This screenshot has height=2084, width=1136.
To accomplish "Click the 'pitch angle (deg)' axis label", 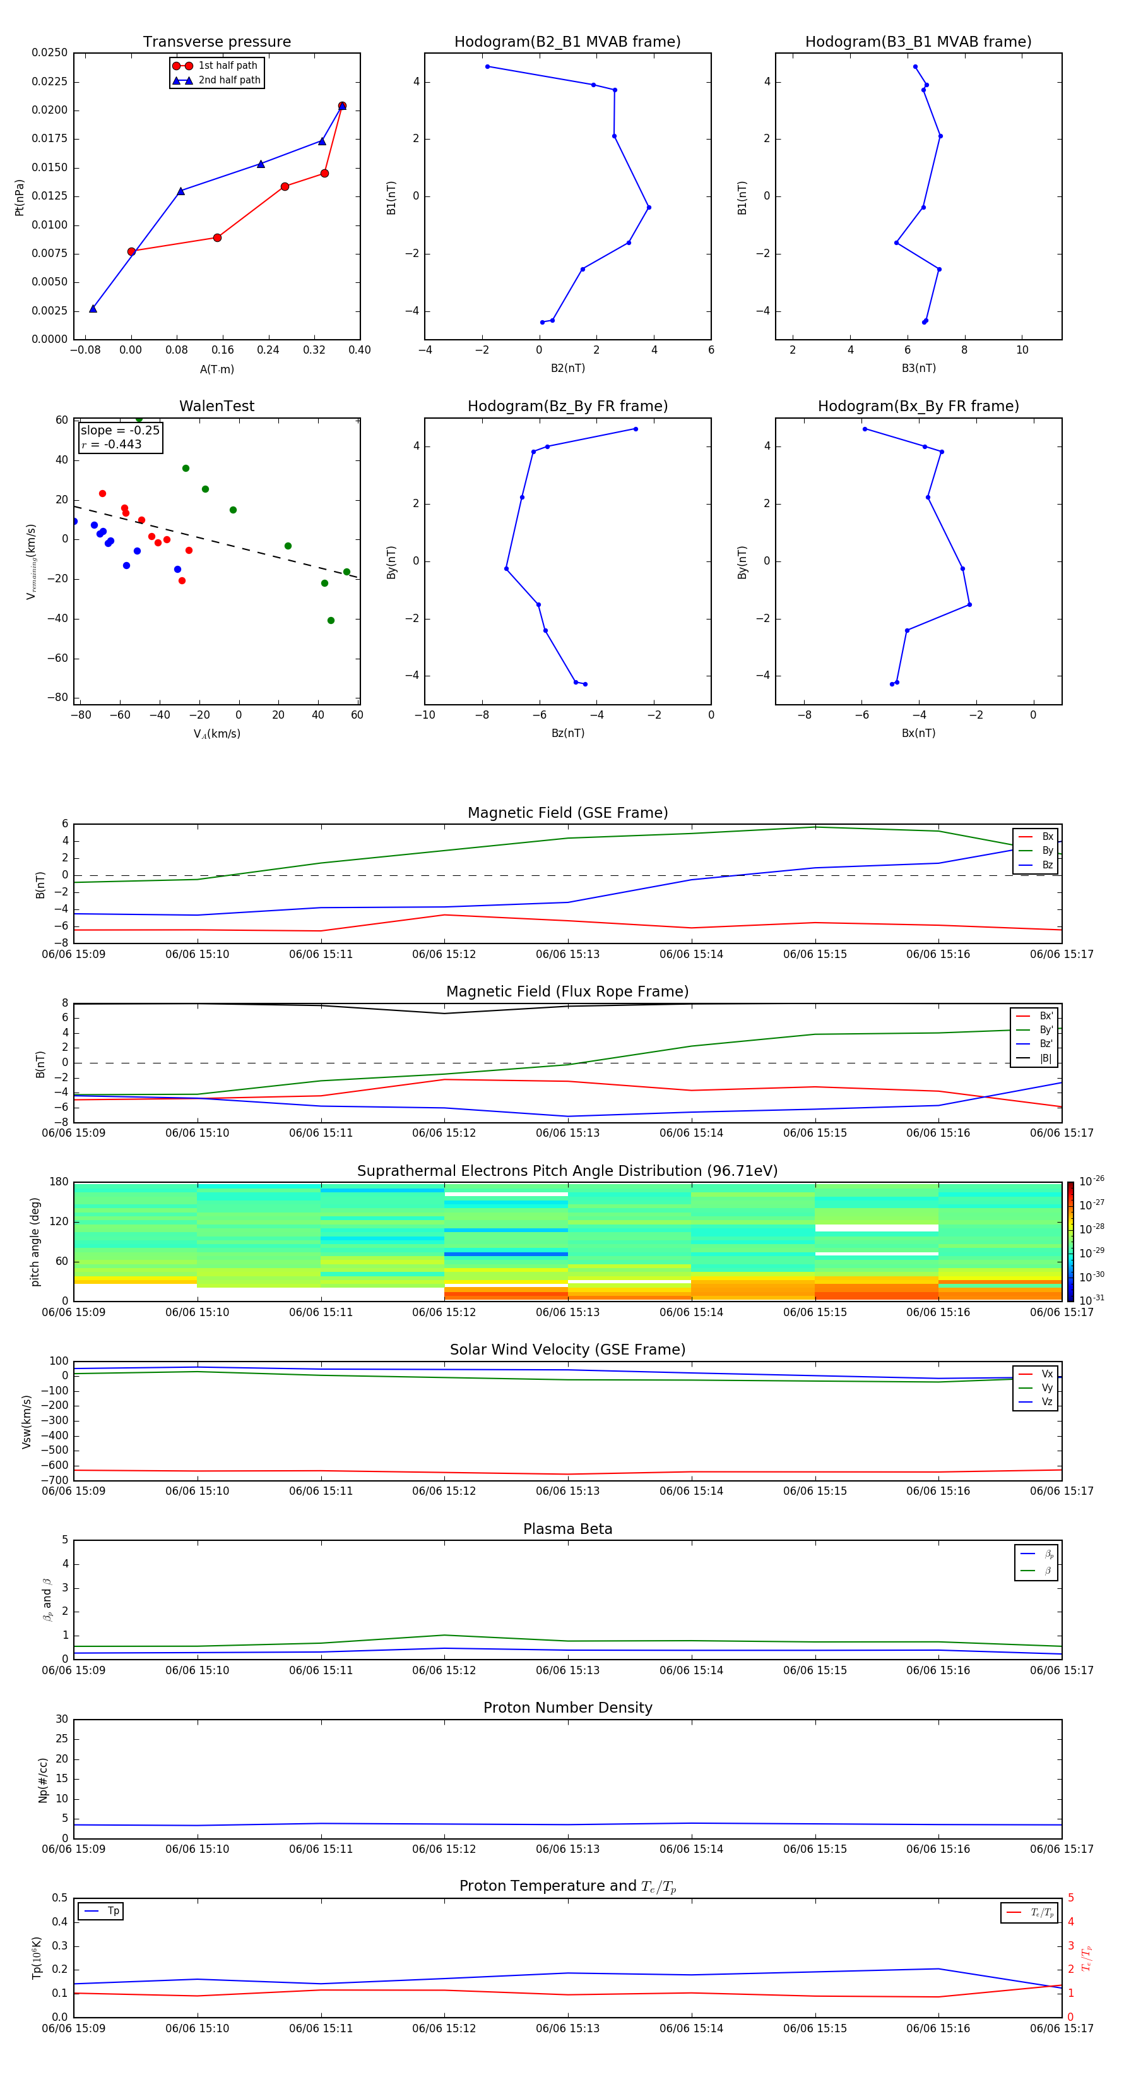I will point(35,1242).
